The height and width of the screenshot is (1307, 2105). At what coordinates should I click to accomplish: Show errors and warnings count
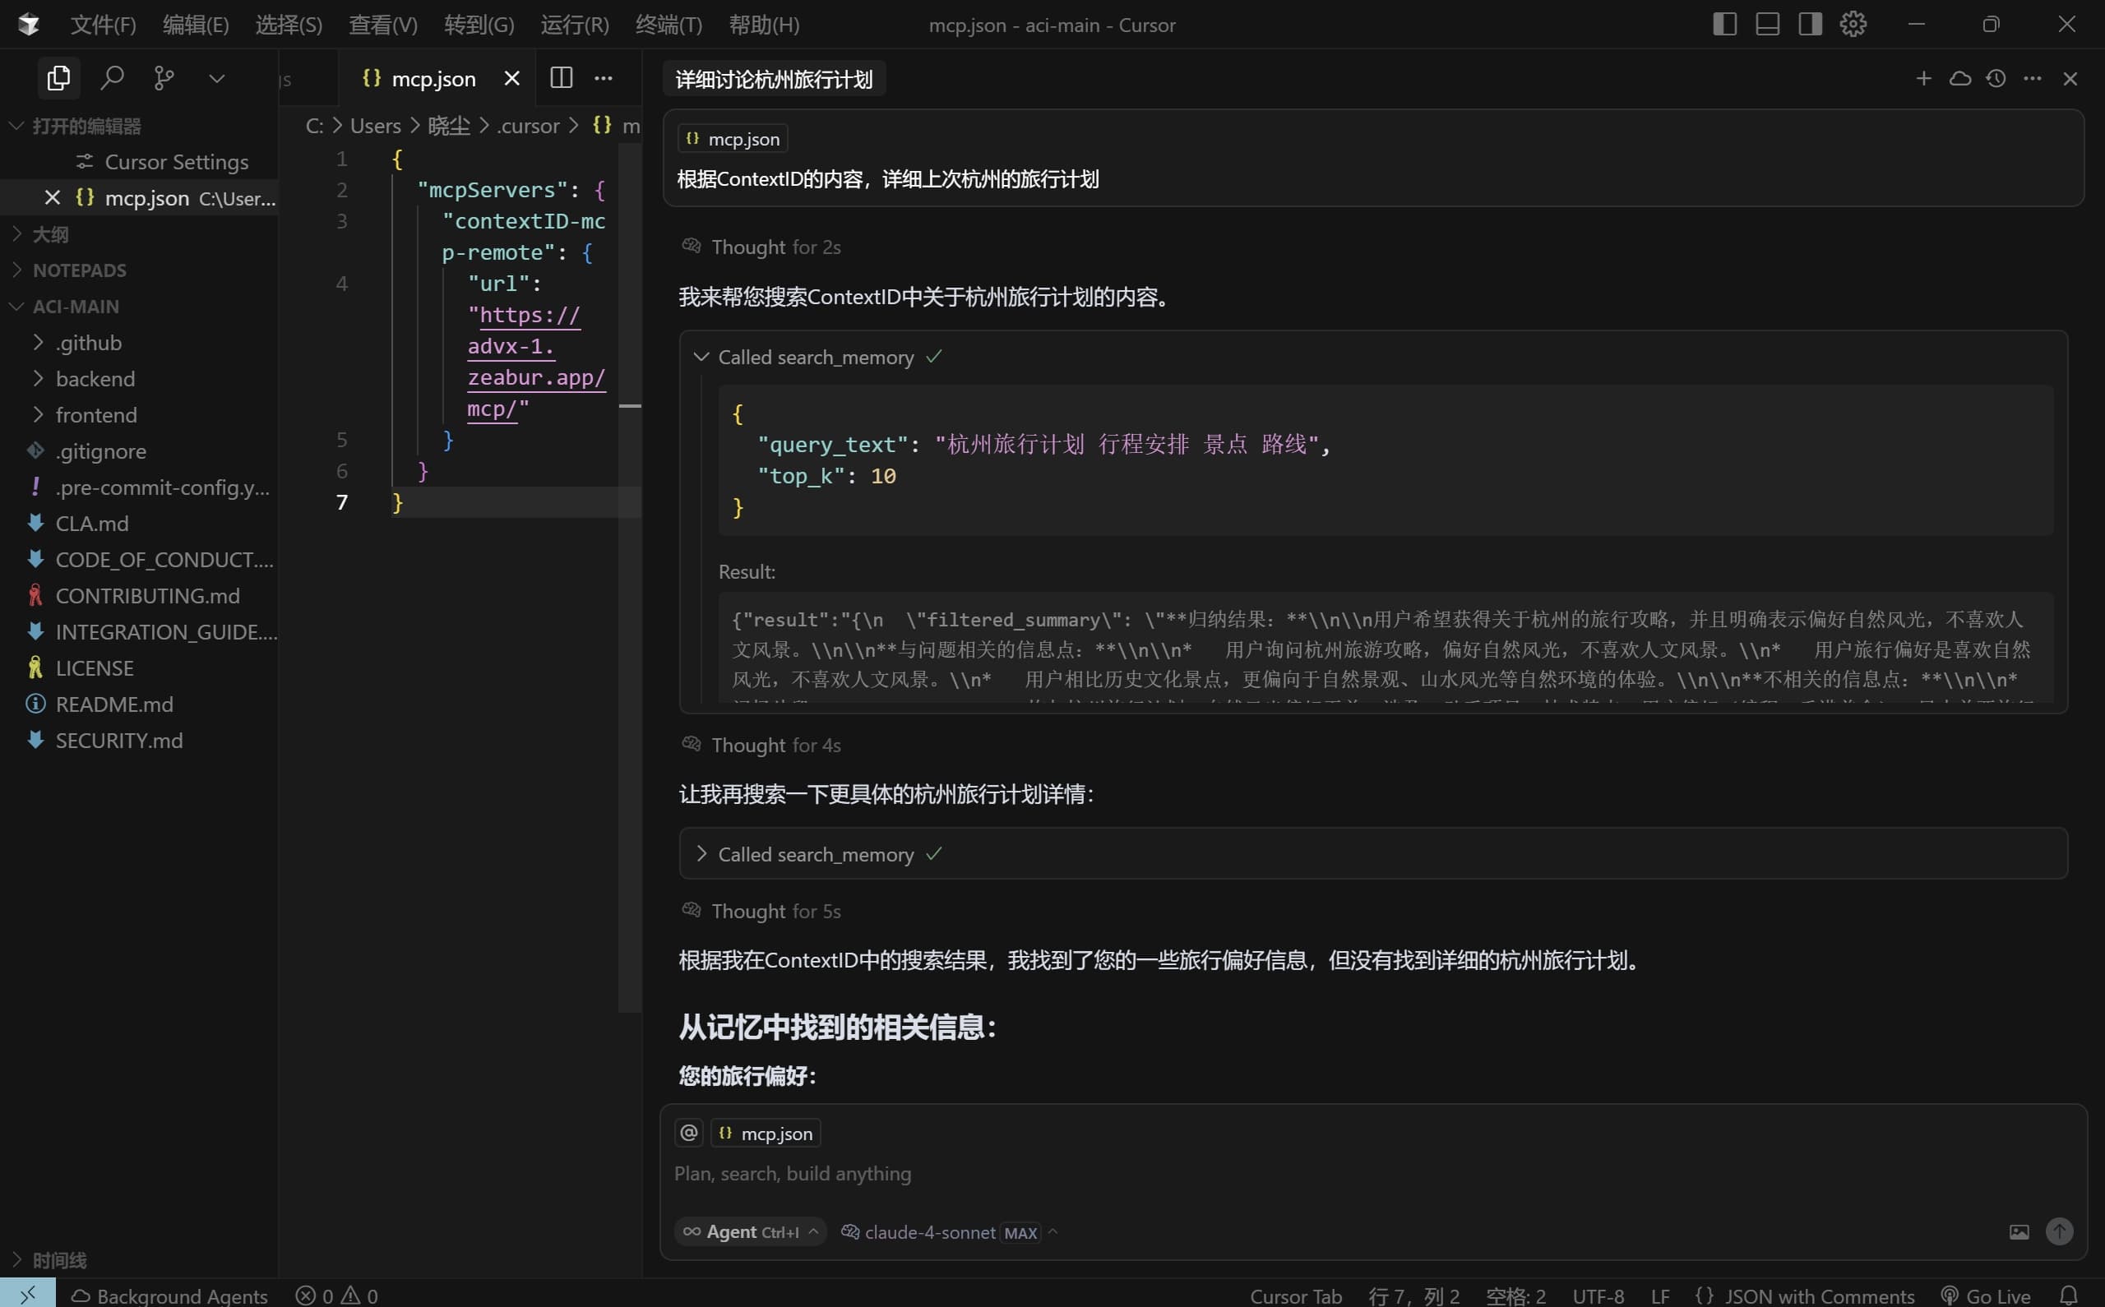click(337, 1295)
